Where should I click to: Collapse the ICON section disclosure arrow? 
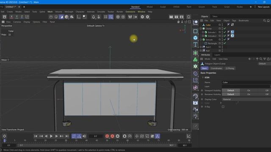click(x=203, y=78)
